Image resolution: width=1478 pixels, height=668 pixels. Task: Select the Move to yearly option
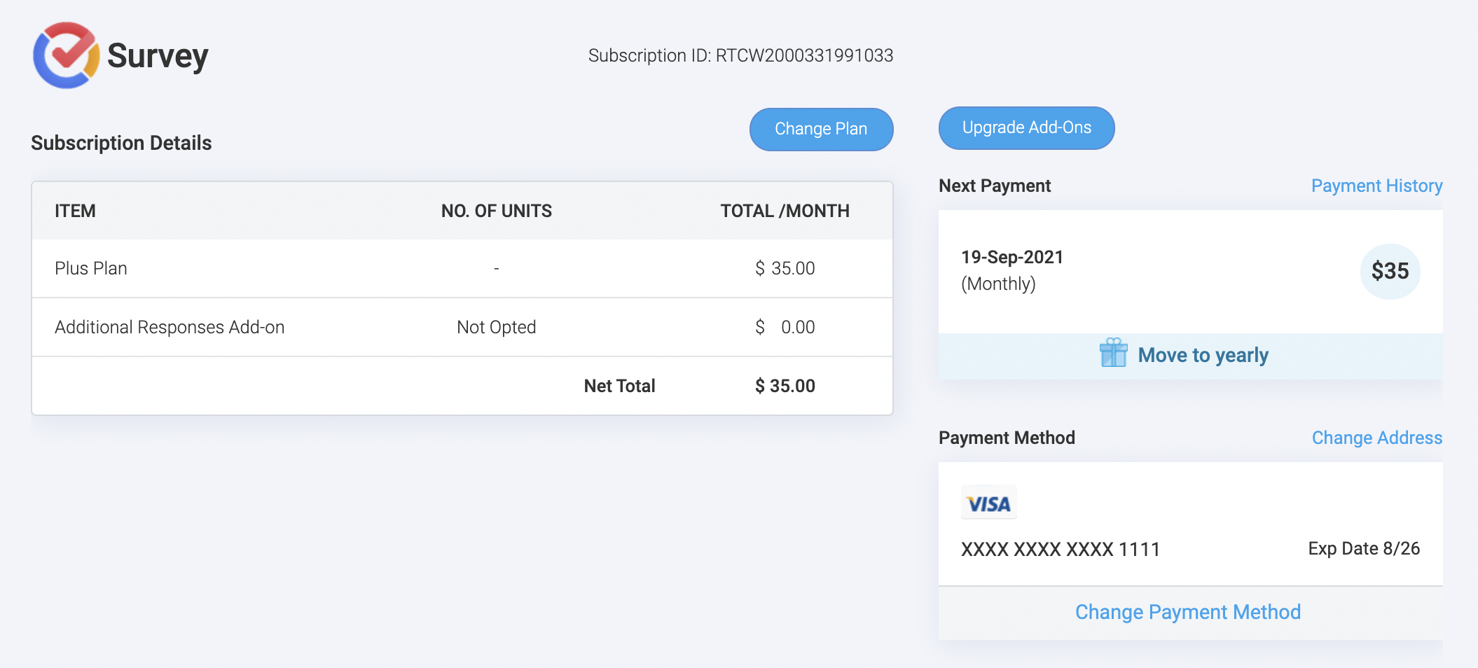coord(1203,355)
